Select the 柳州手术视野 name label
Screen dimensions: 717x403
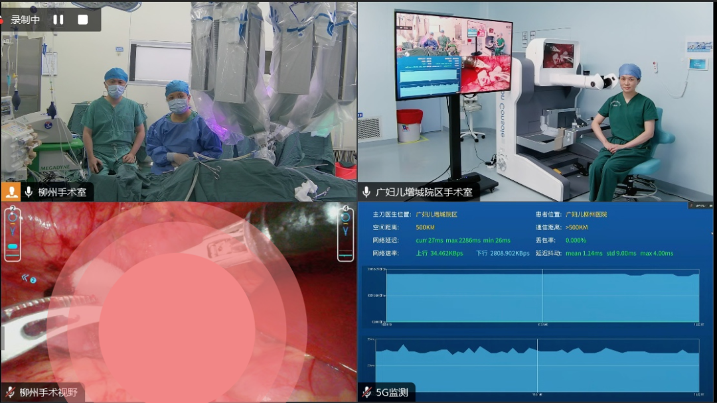[48, 392]
